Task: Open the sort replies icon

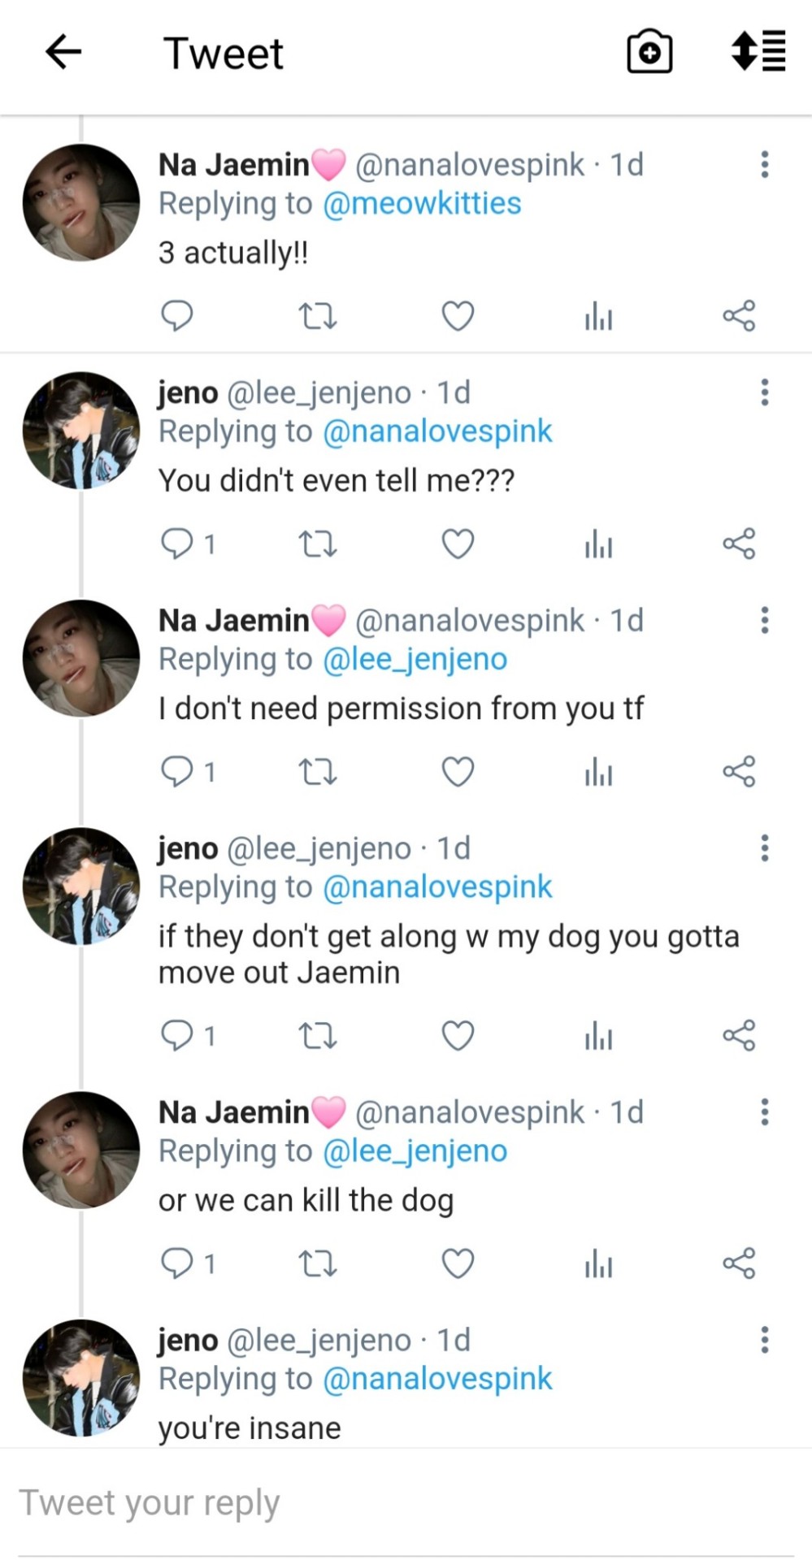Action: coord(758,51)
